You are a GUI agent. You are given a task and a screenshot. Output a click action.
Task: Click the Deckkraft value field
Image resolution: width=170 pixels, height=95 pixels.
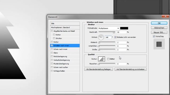point(121,32)
